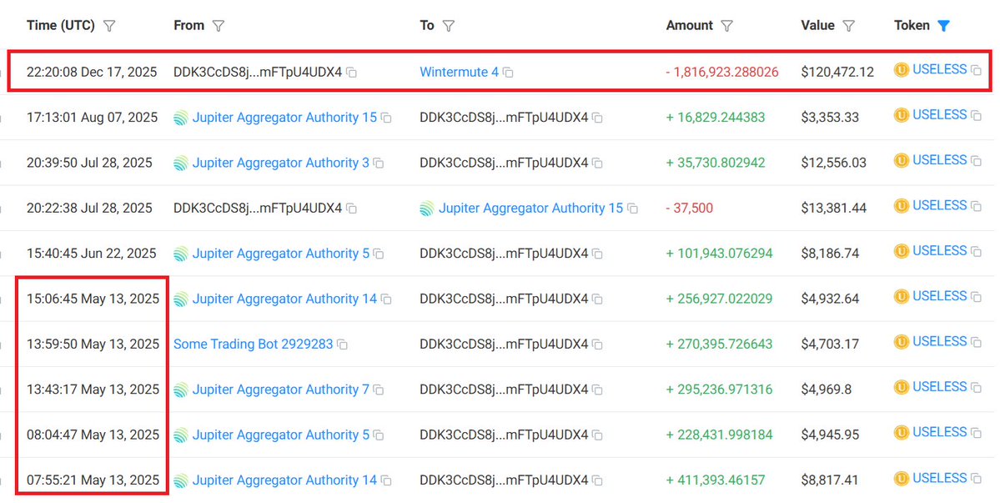The height and width of the screenshot is (503, 1000).
Task: Open Jupiter Aggregator Authority 5 in Jun 22 row
Action: click(x=280, y=253)
